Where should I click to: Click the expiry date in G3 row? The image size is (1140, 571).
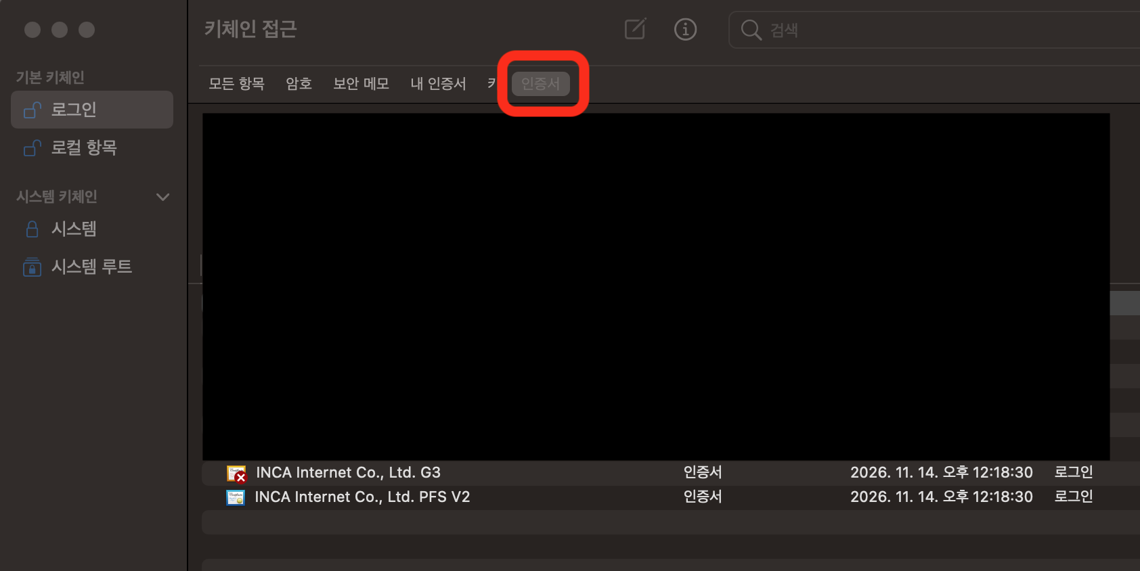click(x=942, y=472)
